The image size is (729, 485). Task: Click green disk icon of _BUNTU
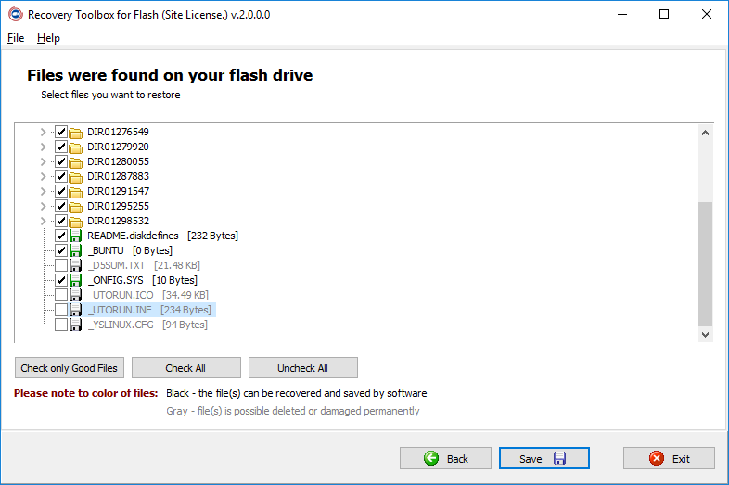pyautogui.click(x=76, y=250)
